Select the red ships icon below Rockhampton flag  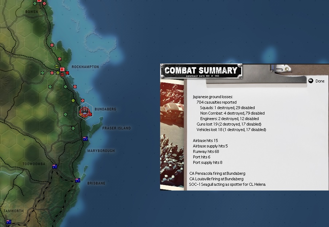pos(62,74)
